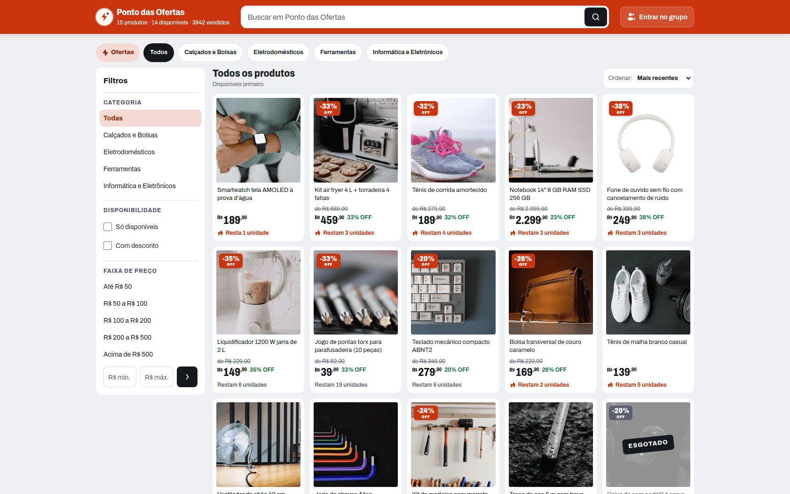Apply price range with arrow button
The image size is (790, 494).
click(x=187, y=377)
